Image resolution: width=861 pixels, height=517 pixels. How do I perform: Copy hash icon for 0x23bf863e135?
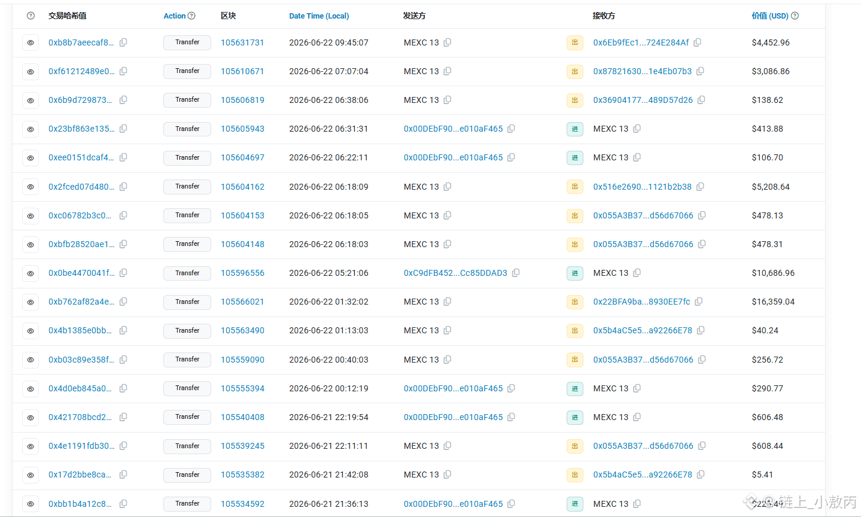click(x=123, y=129)
